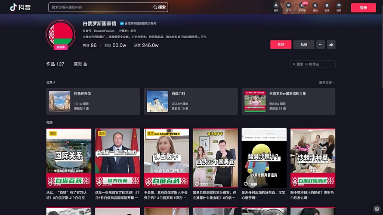Click the red 登录 login button
This screenshot has height=215, width=383.
click(363, 7)
